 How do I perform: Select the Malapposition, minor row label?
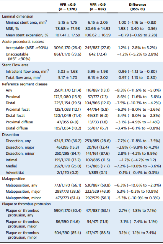[23, 198]
